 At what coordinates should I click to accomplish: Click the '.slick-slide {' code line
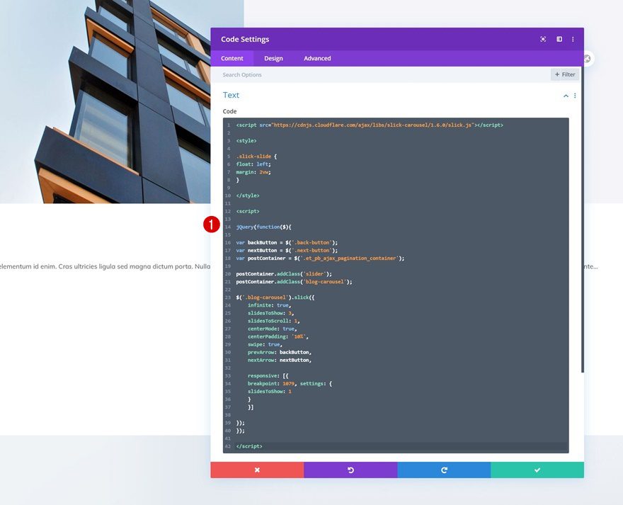256,157
